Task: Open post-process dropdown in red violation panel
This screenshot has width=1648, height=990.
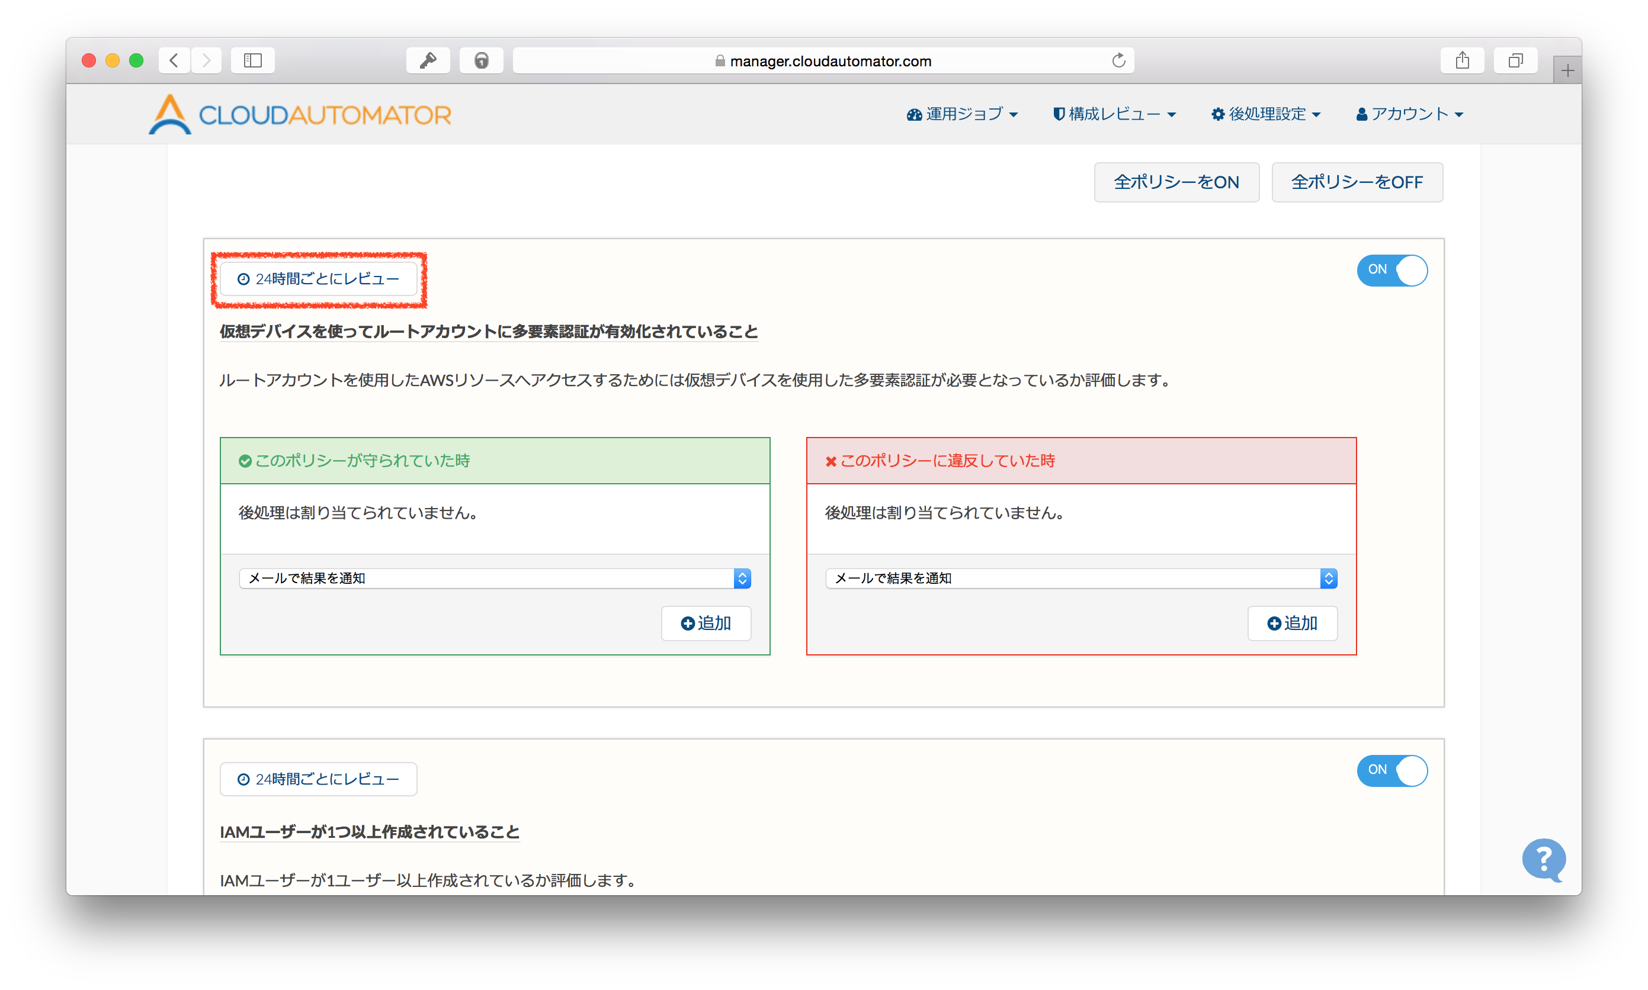Action: (x=1082, y=578)
